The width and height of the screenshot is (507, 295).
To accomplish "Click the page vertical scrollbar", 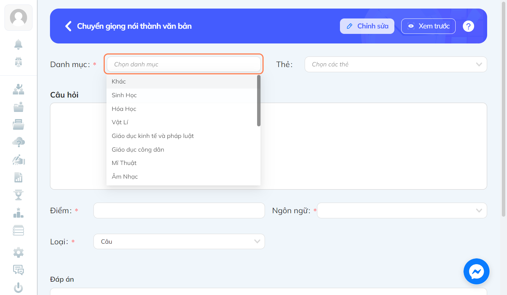I will point(503,109).
